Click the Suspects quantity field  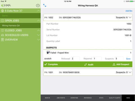(119, 59)
